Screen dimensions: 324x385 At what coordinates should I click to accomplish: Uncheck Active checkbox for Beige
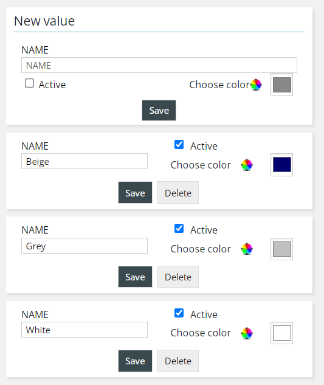(x=179, y=145)
